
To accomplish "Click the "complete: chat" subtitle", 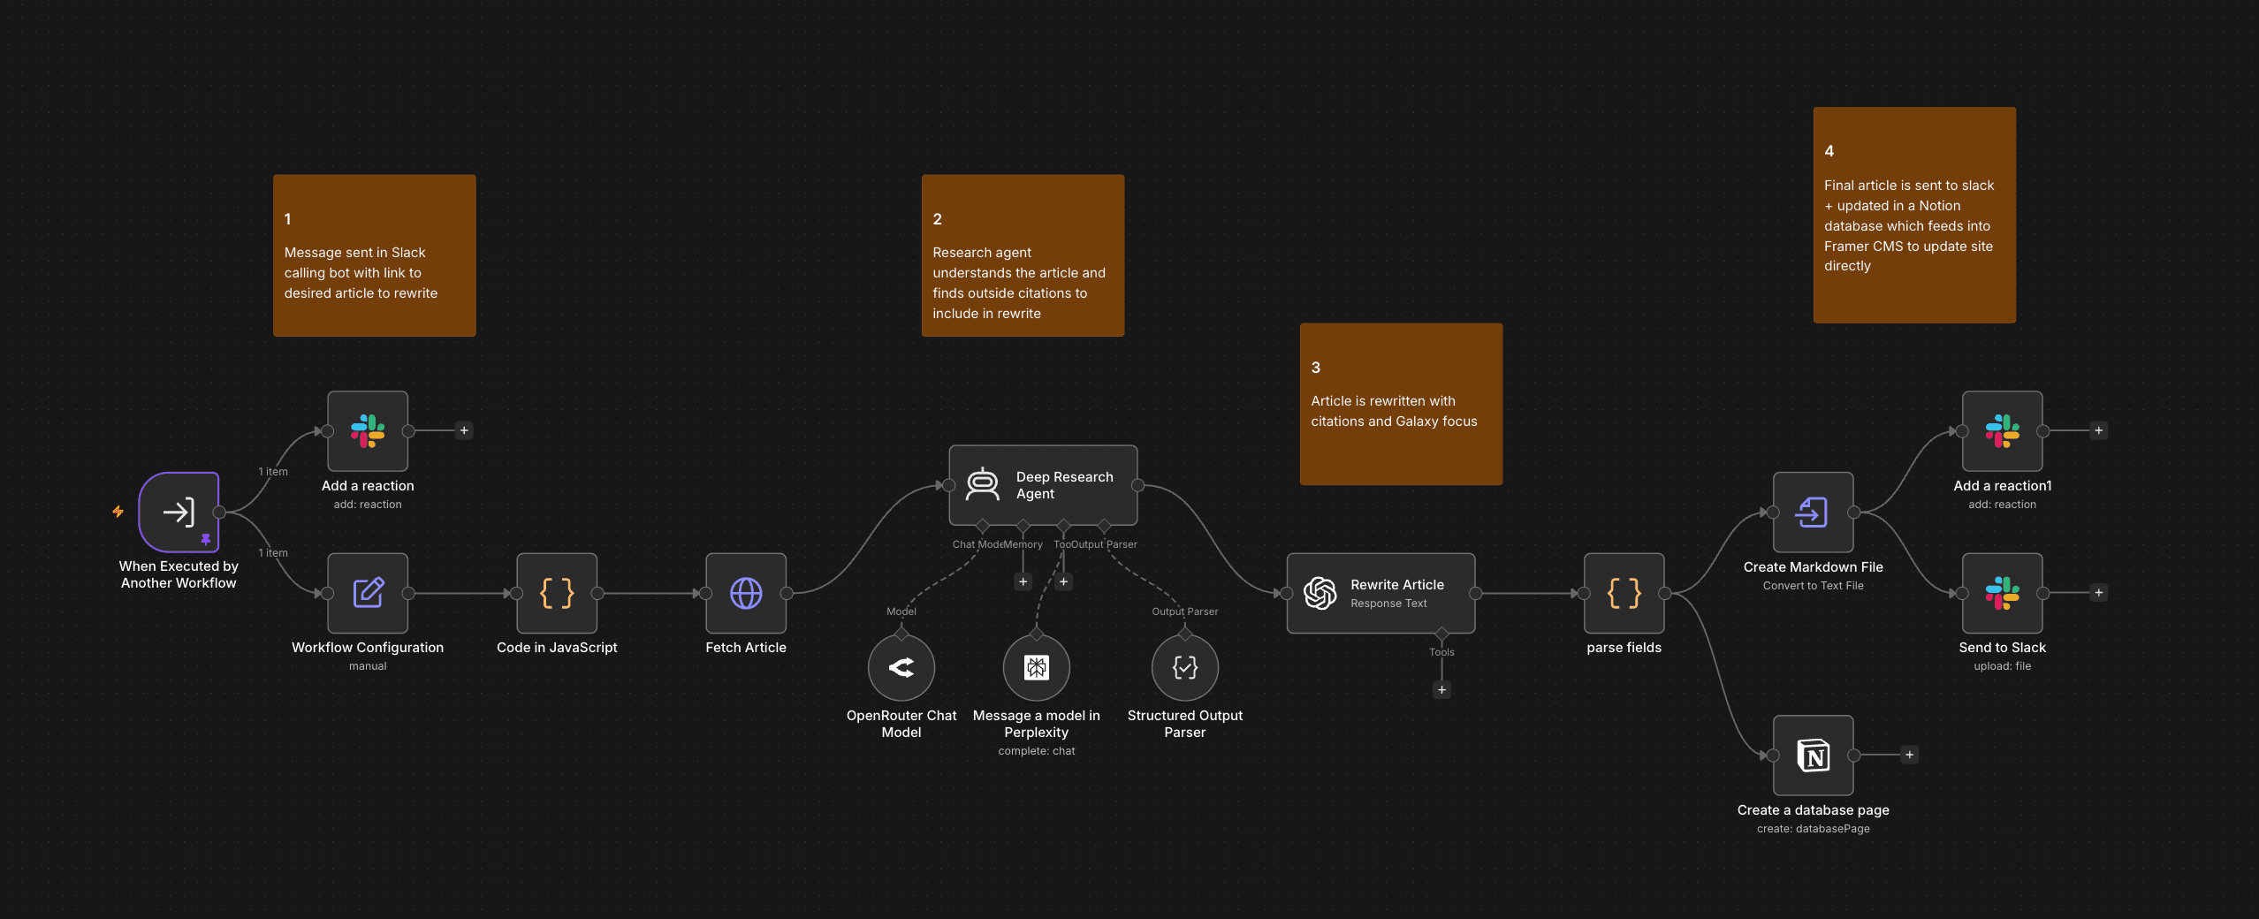I will (x=1037, y=751).
